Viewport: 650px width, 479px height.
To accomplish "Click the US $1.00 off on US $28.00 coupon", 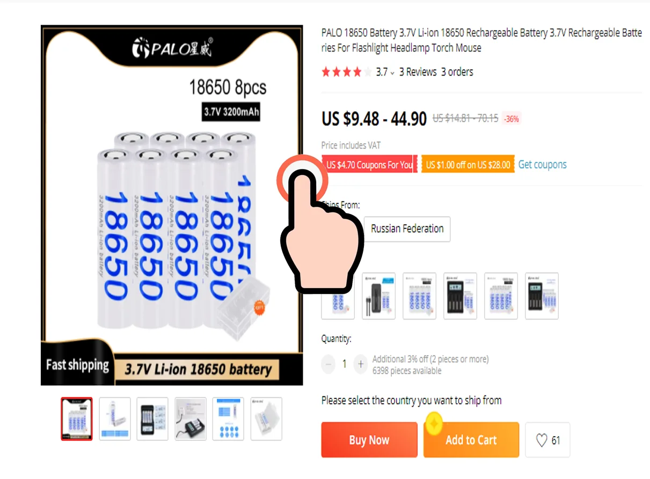I will [468, 165].
